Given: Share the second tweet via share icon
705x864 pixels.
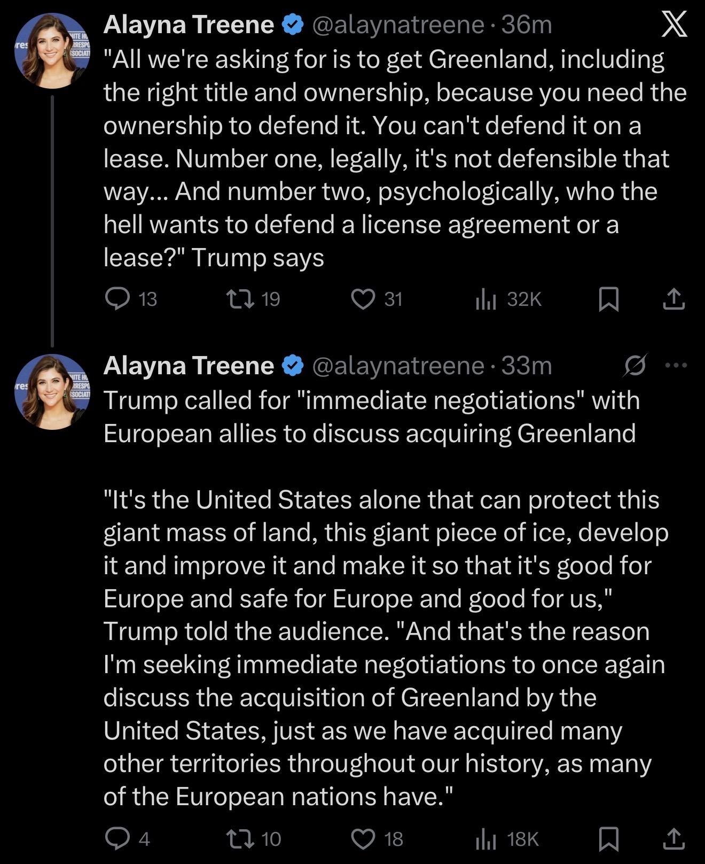Looking at the screenshot, I should click(x=673, y=838).
